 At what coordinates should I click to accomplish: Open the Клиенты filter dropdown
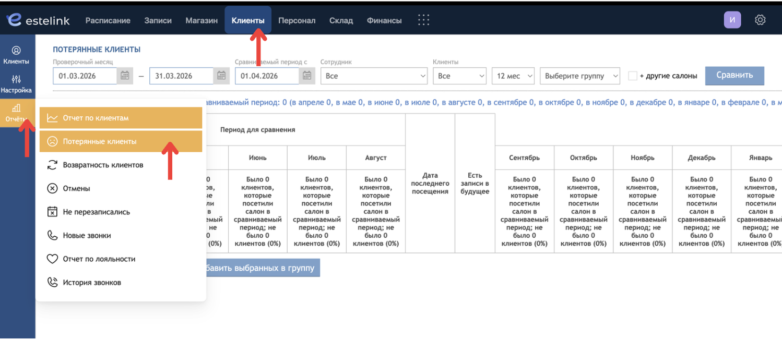(x=459, y=76)
